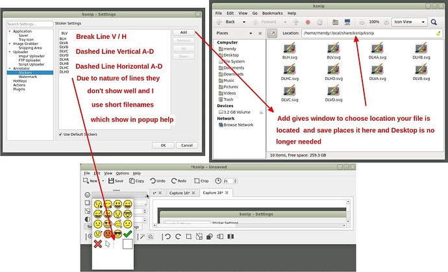448x272 pixels.
Task: Pick the nerd glasses emoji sticker
Action: click(127, 214)
